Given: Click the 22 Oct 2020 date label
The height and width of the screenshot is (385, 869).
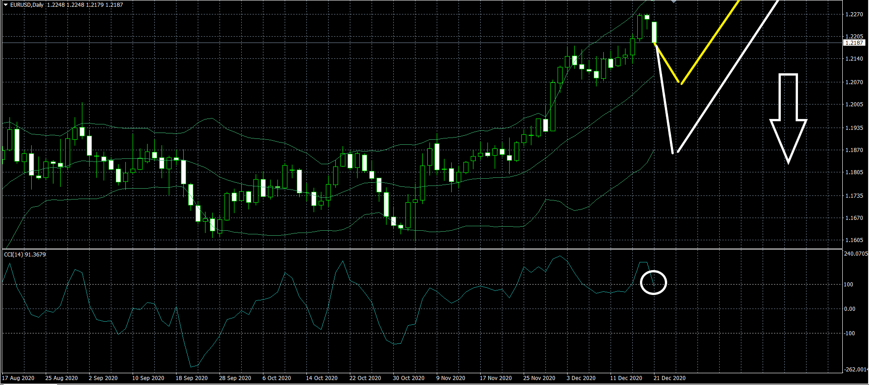Looking at the screenshot, I should tap(365, 378).
